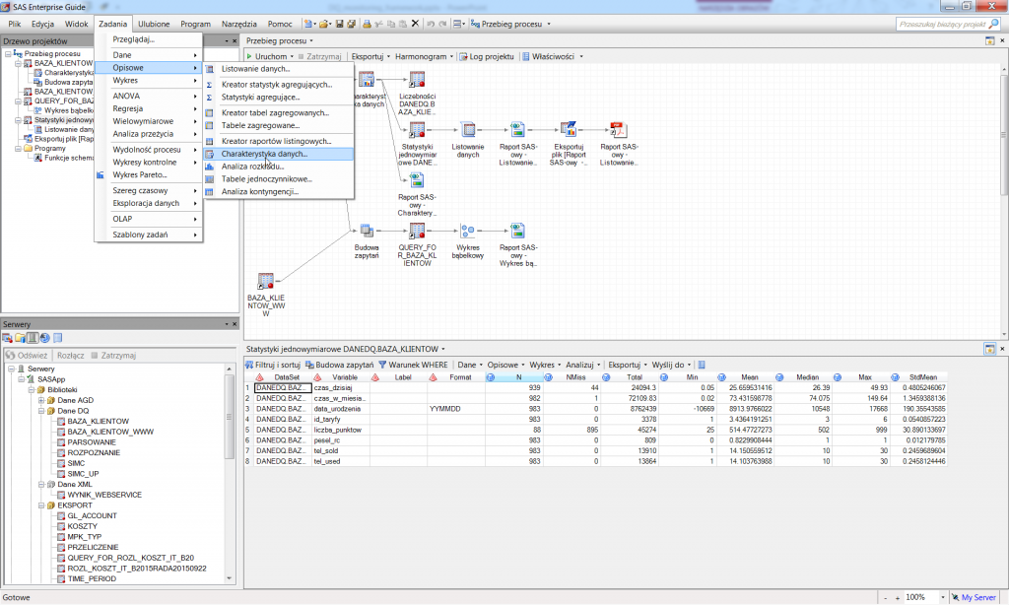The height and width of the screenshot is (605, 1009).
Task: Click Eksportuj in process flow toolbar
Action: (x=370, y=56)
